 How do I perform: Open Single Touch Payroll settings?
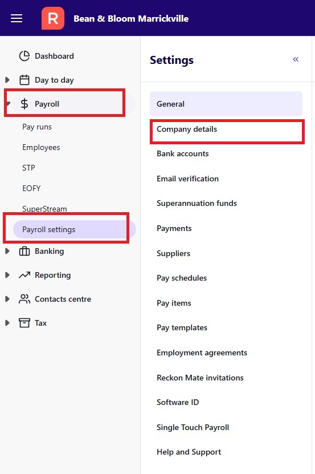(x=193, y=427)
